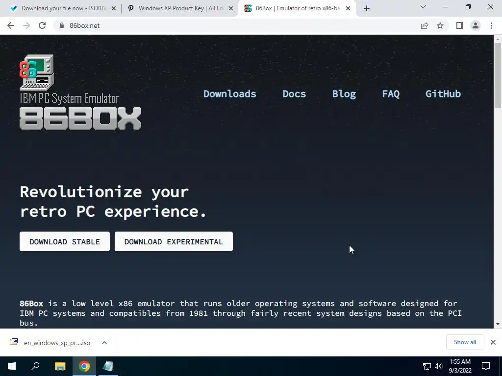This screenshot has width=502, height=376.
Task: Expand options for downloaded iso file
Action: pos(104,343)
